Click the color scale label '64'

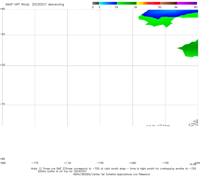pyautogui.click(x=176, y=7)
